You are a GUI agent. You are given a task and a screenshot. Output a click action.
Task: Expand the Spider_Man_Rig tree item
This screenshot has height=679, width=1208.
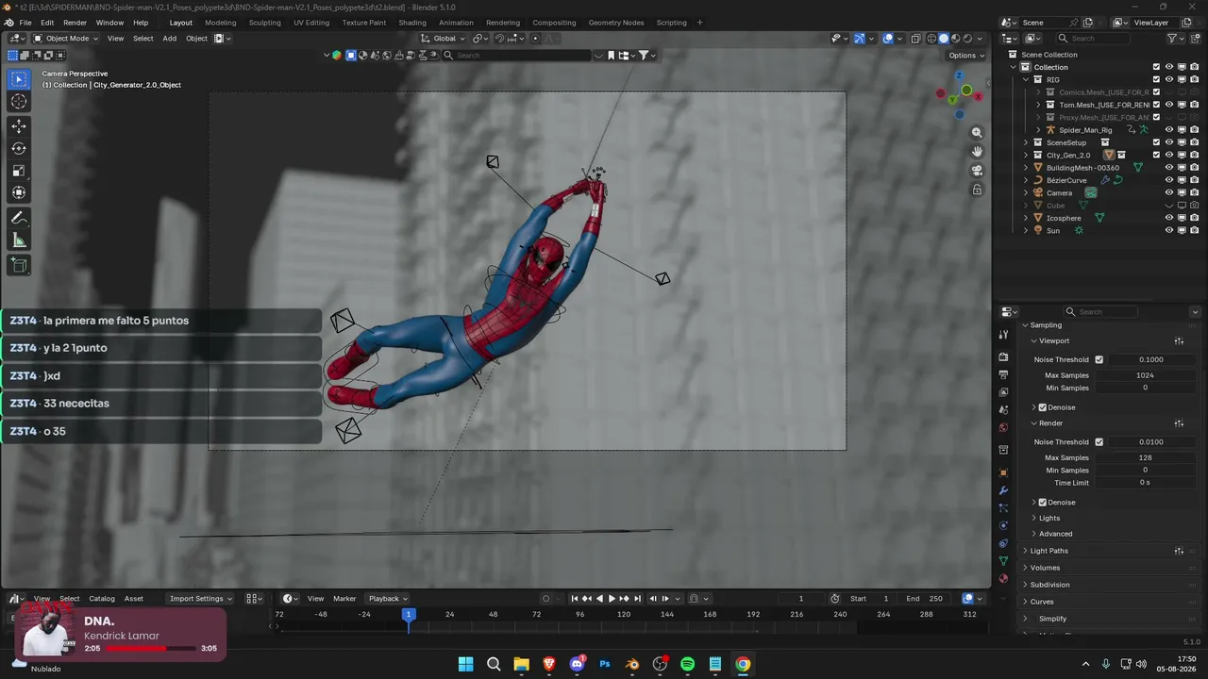1038,130
